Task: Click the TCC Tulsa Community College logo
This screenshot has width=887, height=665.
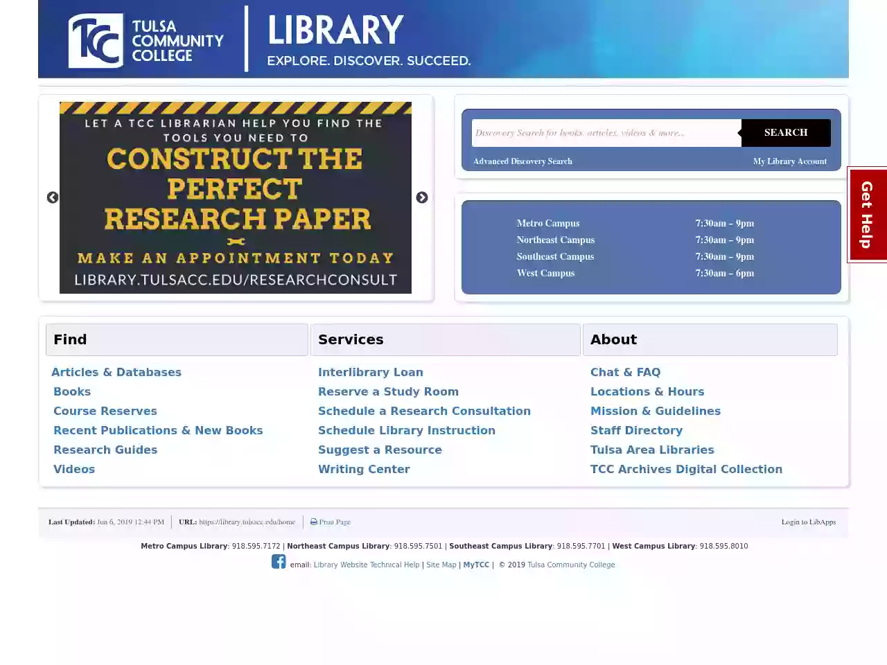Action: click(x=146, y=41)
